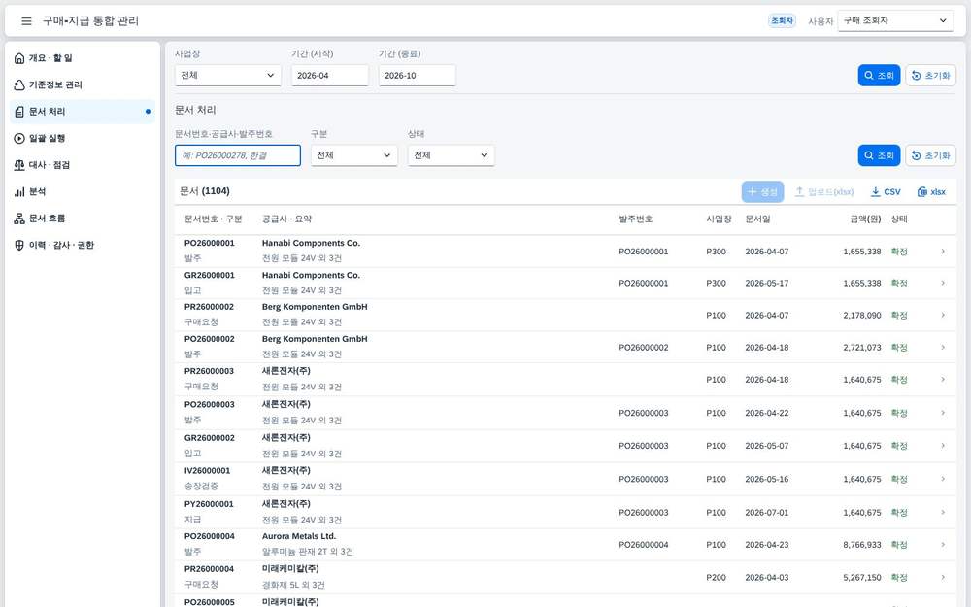Click the play icon for 일괄 실행
The width and height of the screenshot is (971, 607).
click(19, 138)
